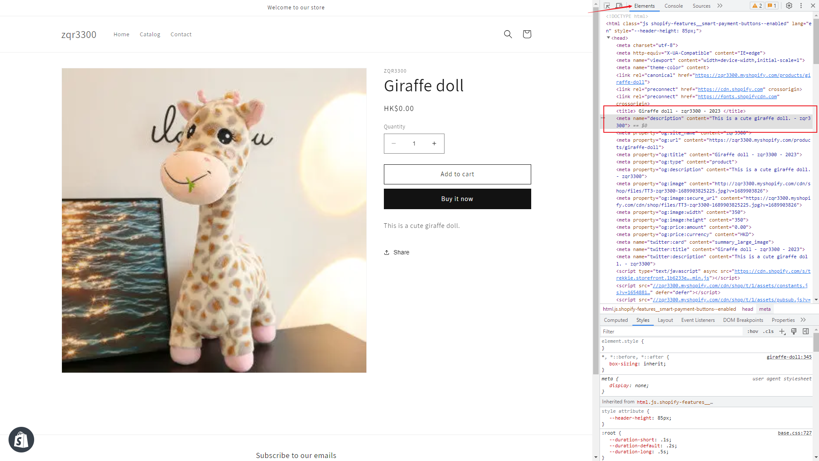This screenshot has width=819, height=461.
Task: Decrease quantity with the minus button
Action: (394, 143)
